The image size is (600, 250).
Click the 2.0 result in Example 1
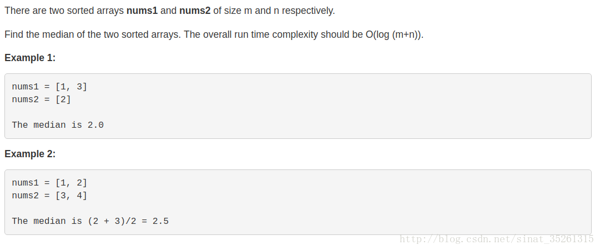coord(95,125)
